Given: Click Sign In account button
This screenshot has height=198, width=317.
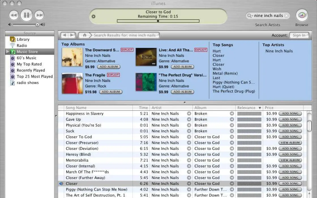Looking at the screenshot, I should point(299,35).
